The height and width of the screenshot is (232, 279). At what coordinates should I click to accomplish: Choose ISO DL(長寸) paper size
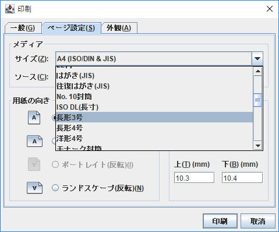[154, 107]
